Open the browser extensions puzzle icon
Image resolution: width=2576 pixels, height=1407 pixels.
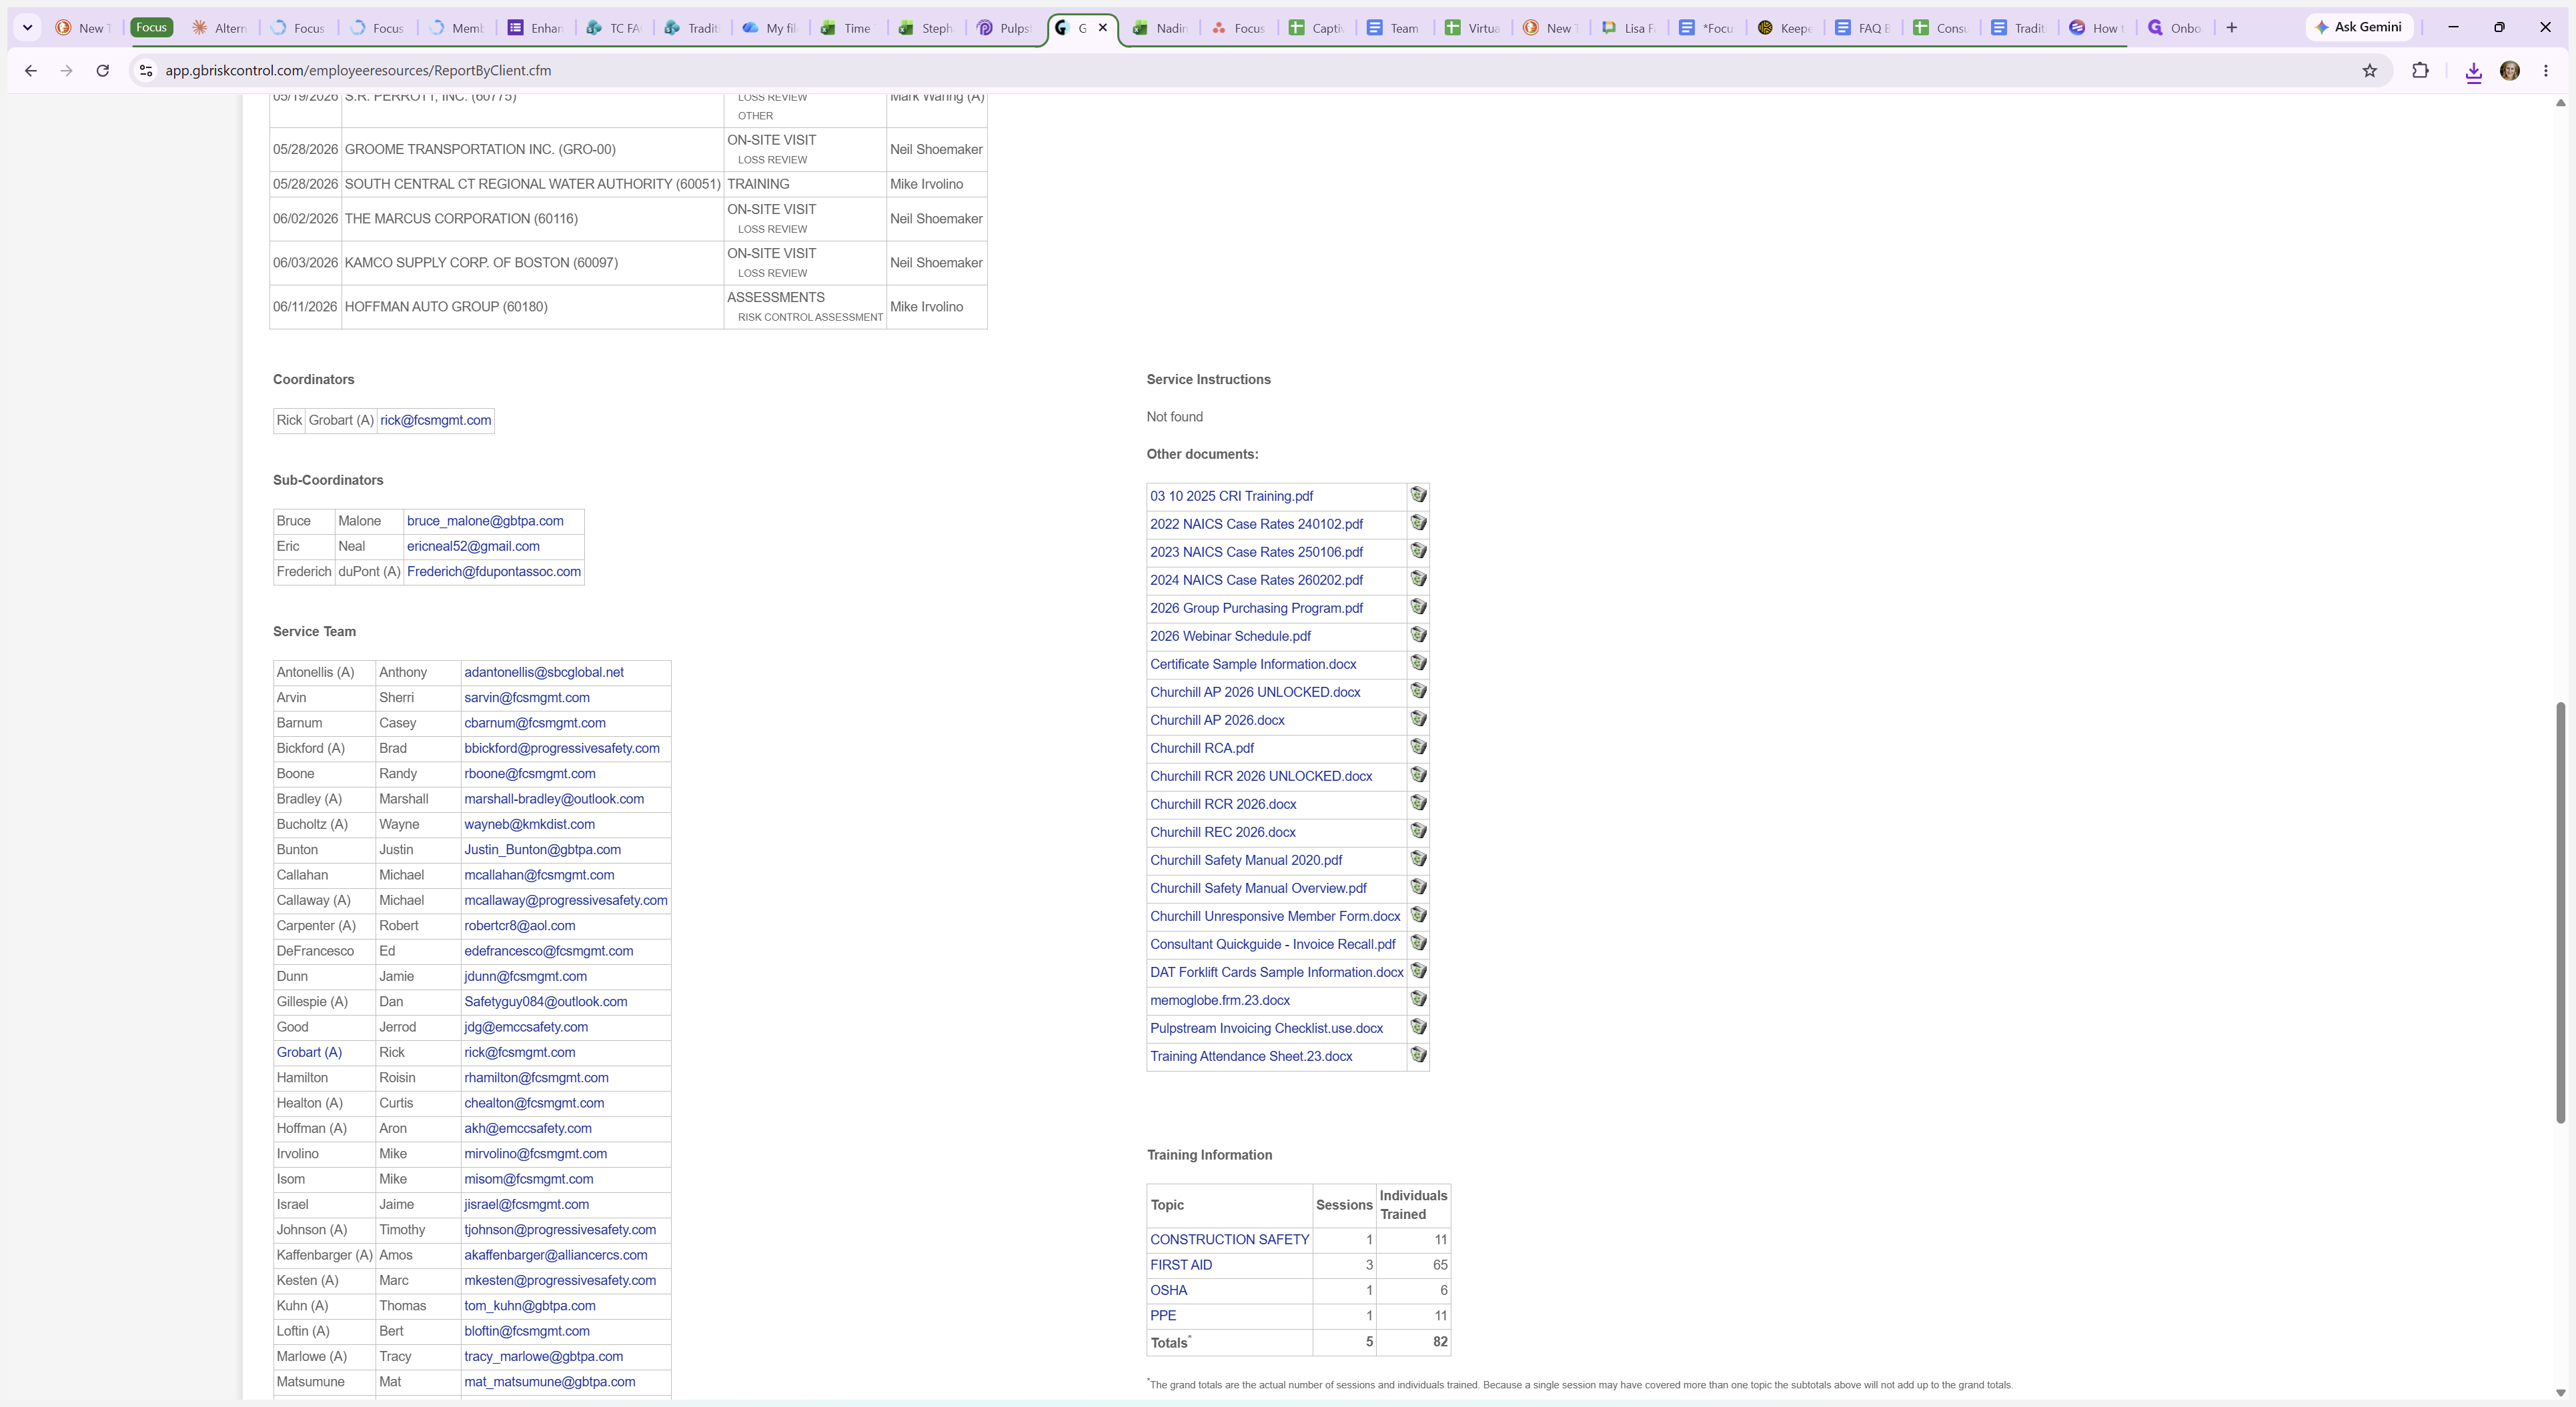pyautogui.click(x=2420, y=70)
